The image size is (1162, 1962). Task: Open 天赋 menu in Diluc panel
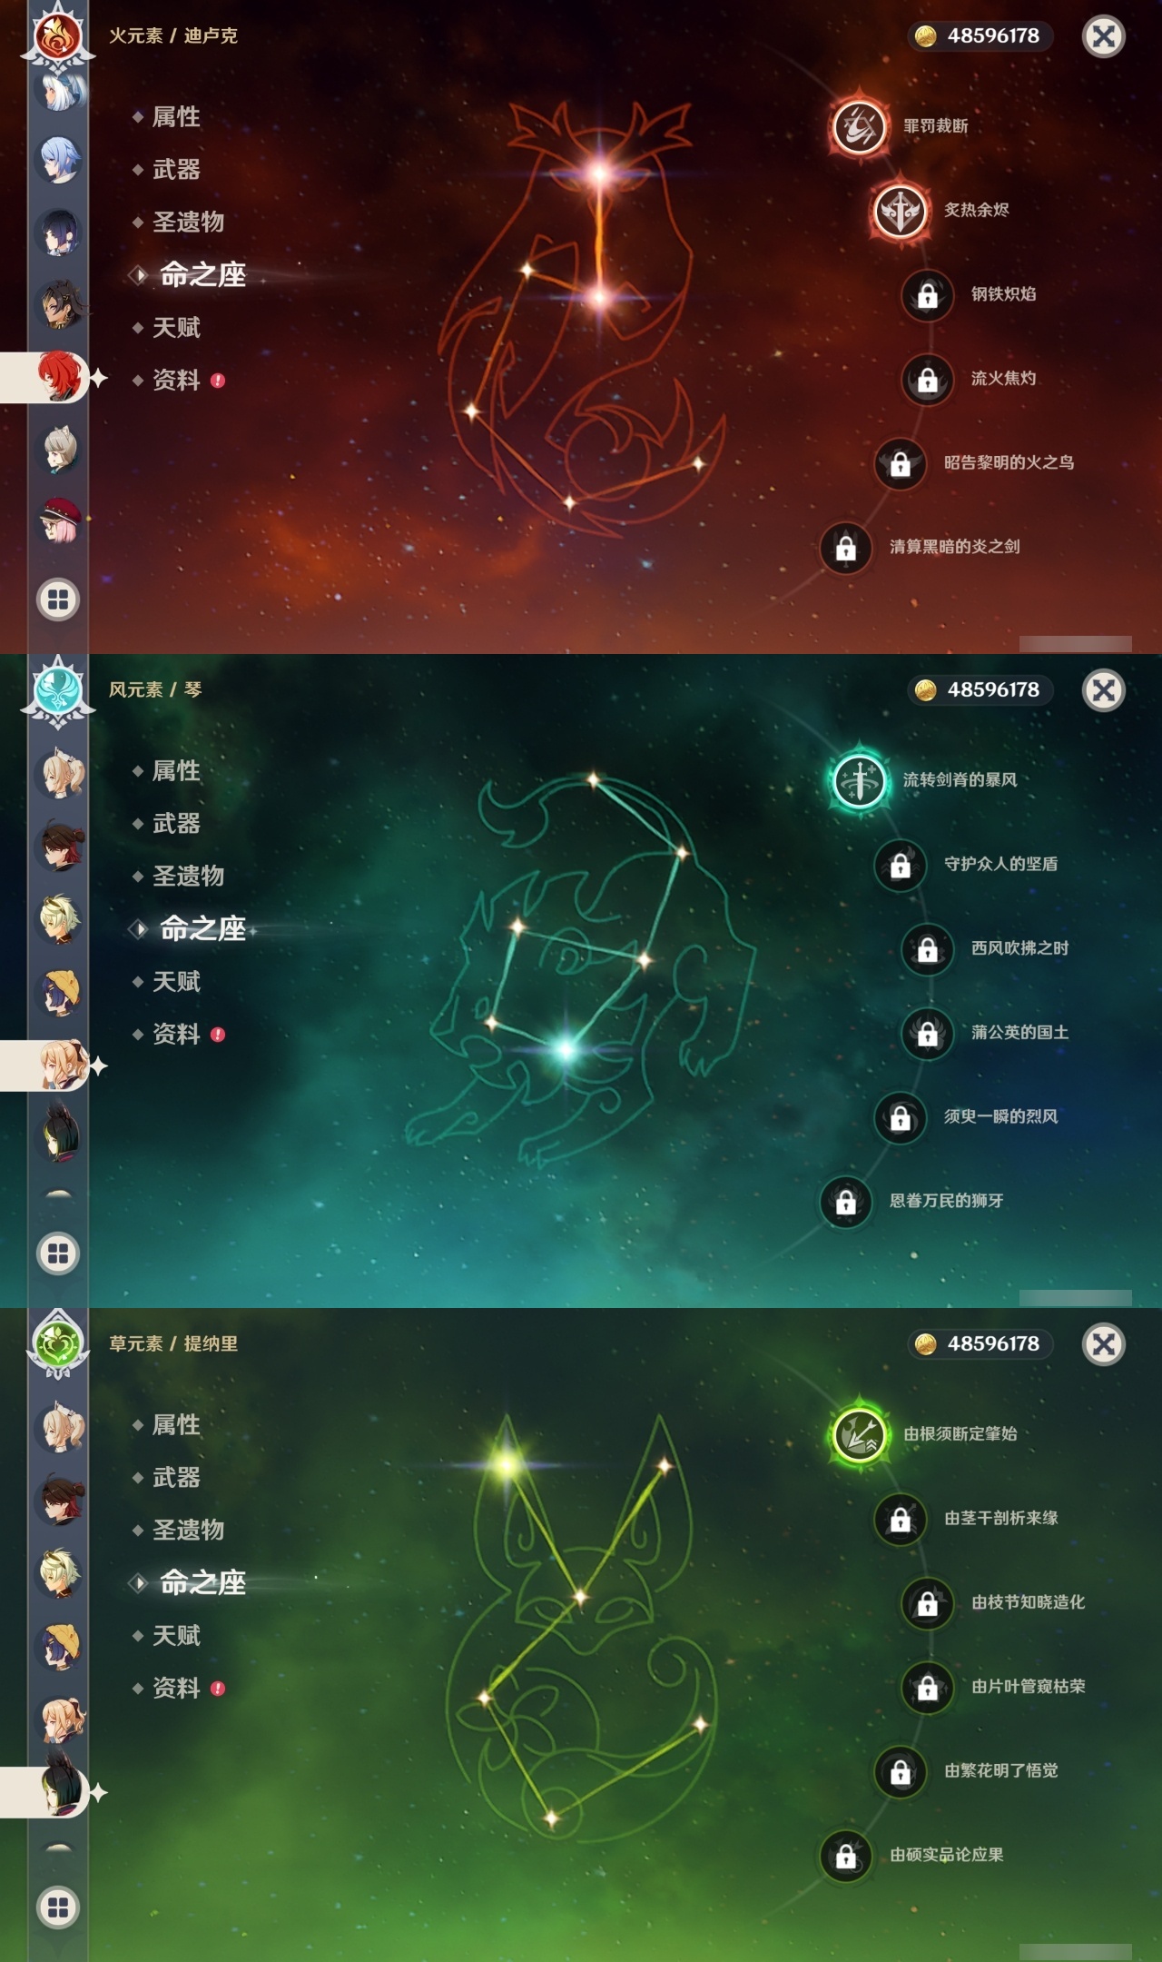pyautogui.click(x=176, y=328)
